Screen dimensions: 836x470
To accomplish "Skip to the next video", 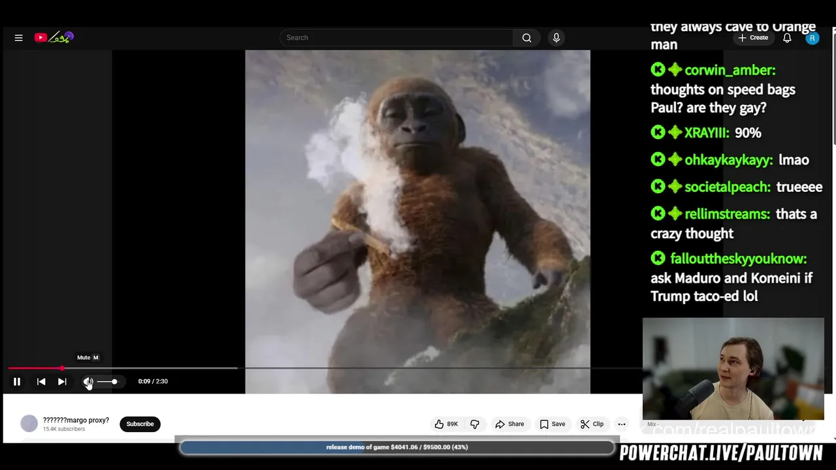I will pyautogui.click(x=62, y=382).
